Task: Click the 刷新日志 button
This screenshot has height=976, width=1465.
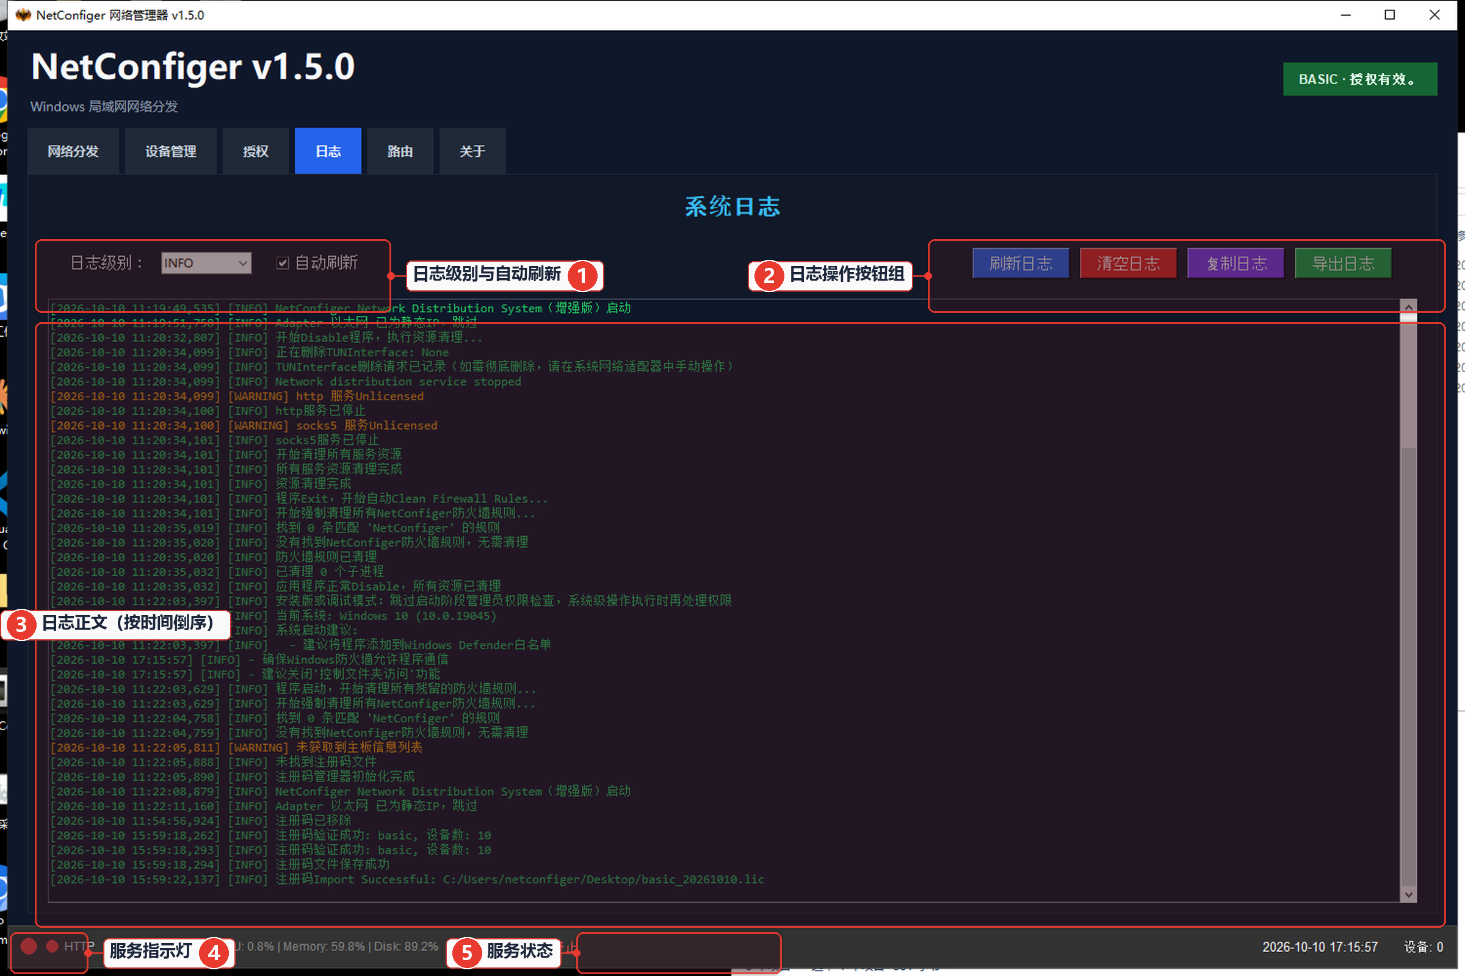Action: click(1021, 264)
